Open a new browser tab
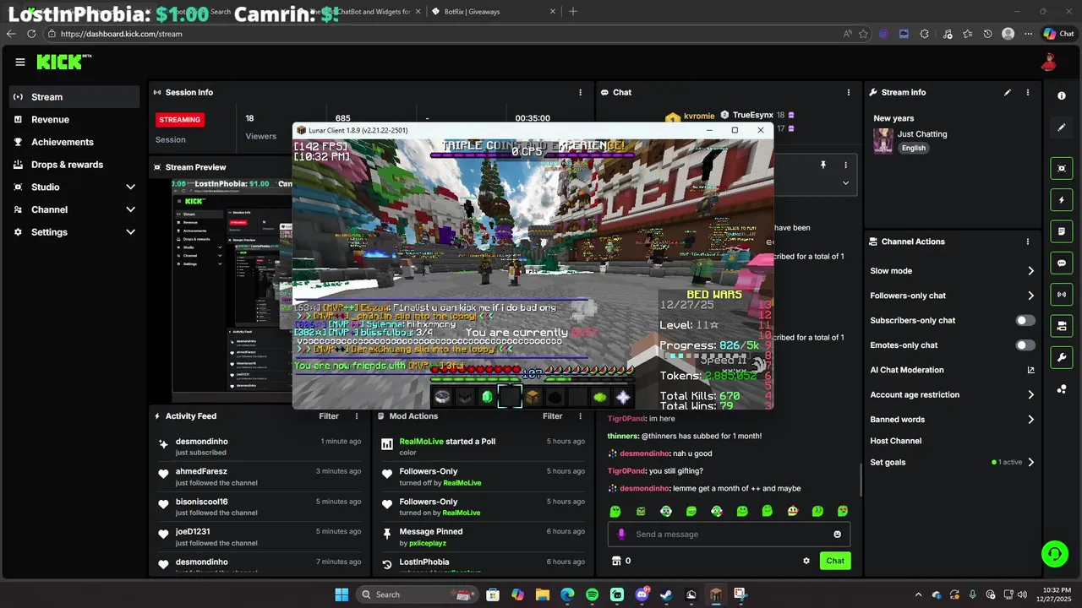This screenshot has width=1082, height=608. coord(573,12)
